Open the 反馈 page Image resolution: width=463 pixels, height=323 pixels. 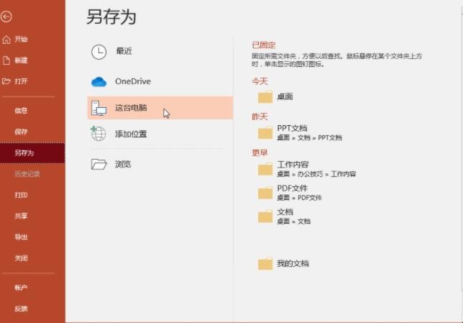click(21, 309)
